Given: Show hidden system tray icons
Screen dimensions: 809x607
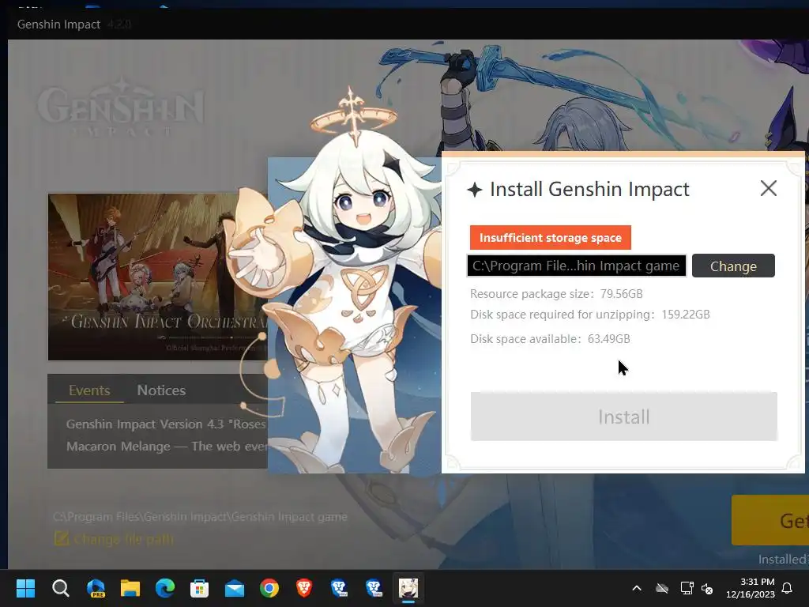Looking at the screenshot, I should [x=637, y=588].
